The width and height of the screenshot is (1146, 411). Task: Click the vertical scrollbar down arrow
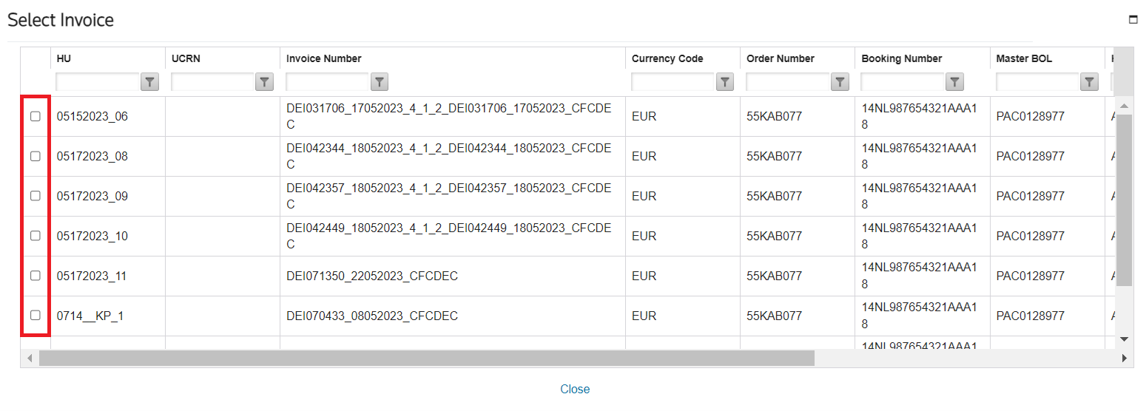tap(1124, 339)
